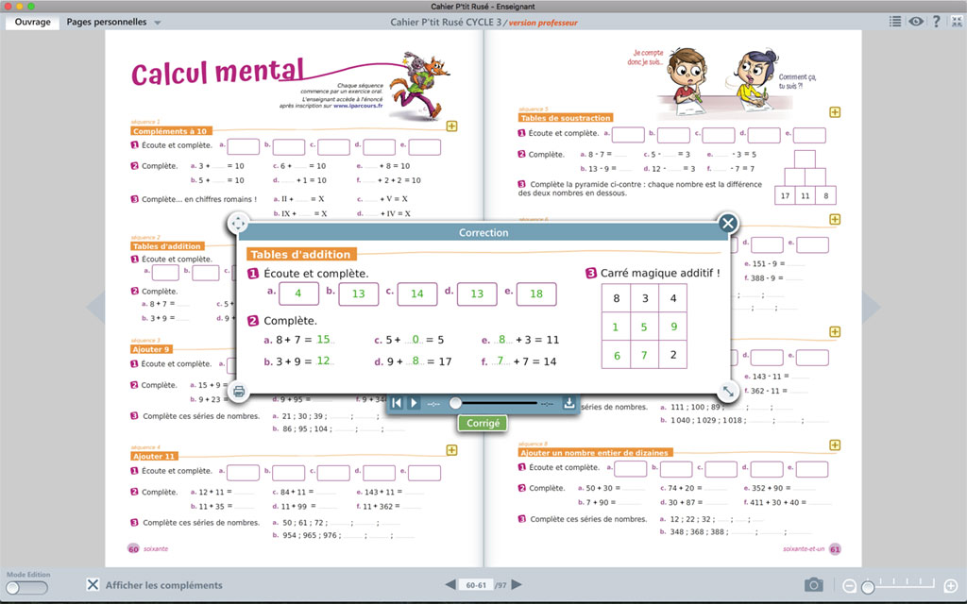Toggle the eye visibility icon in top bar

[916, 22]
